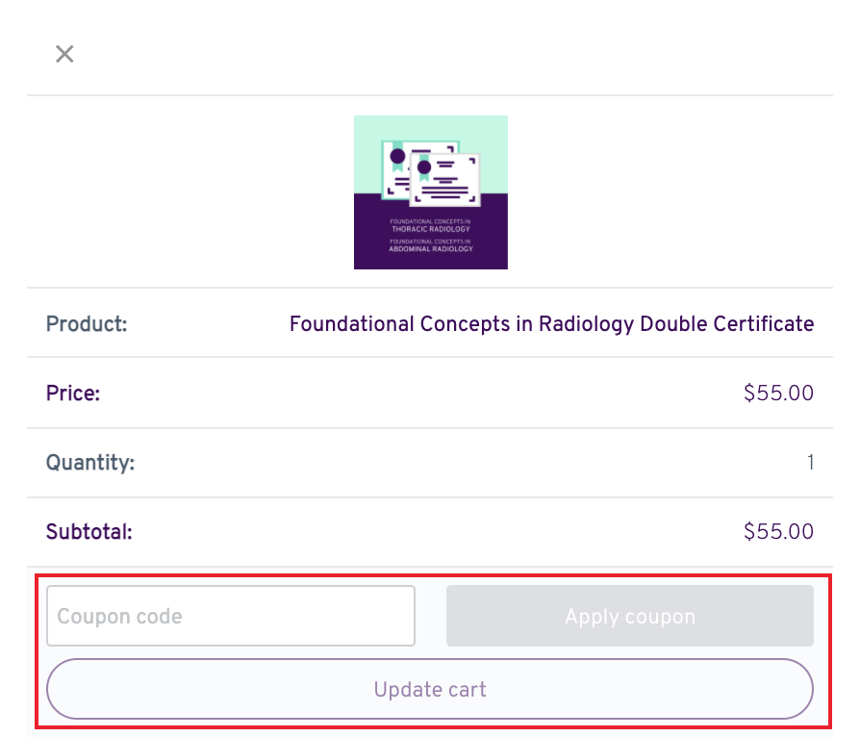The width and height of the screenshot is (860, 737).
Task: Click the quantity value 1
Action: [x=810, y=462]
